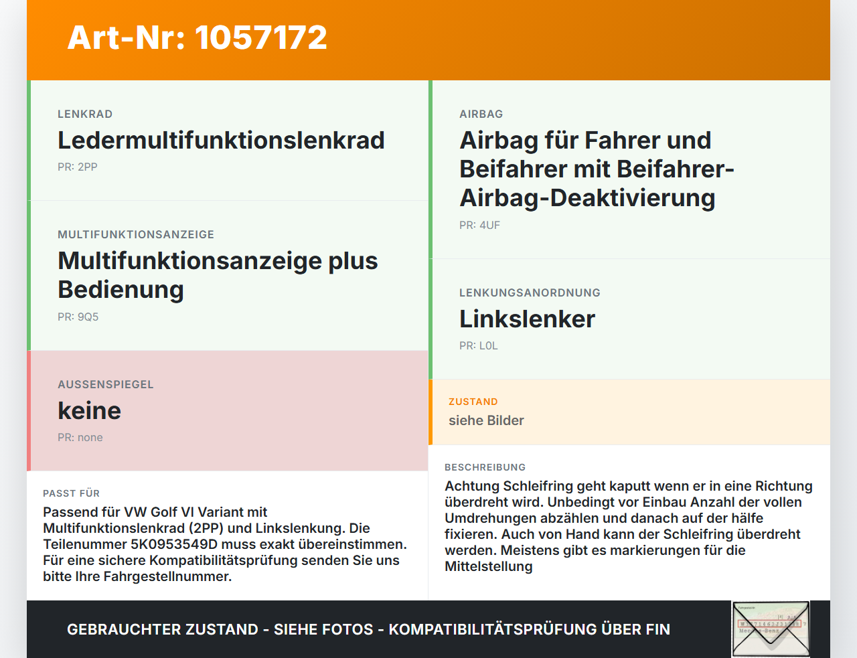Click the "Art-Nr: 1057172" heading
This screenshot has height=658, width=857.
[198, 37]
